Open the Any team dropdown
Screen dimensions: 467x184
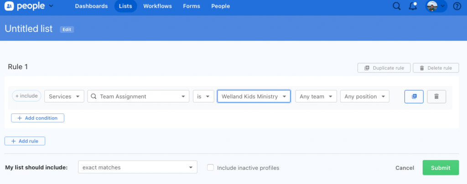tap(316, 97)
